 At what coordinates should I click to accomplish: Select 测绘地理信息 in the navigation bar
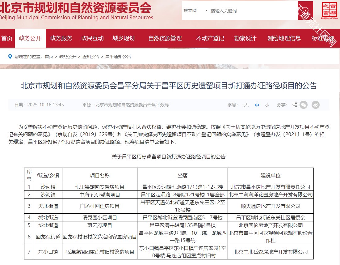pos(284,38)
